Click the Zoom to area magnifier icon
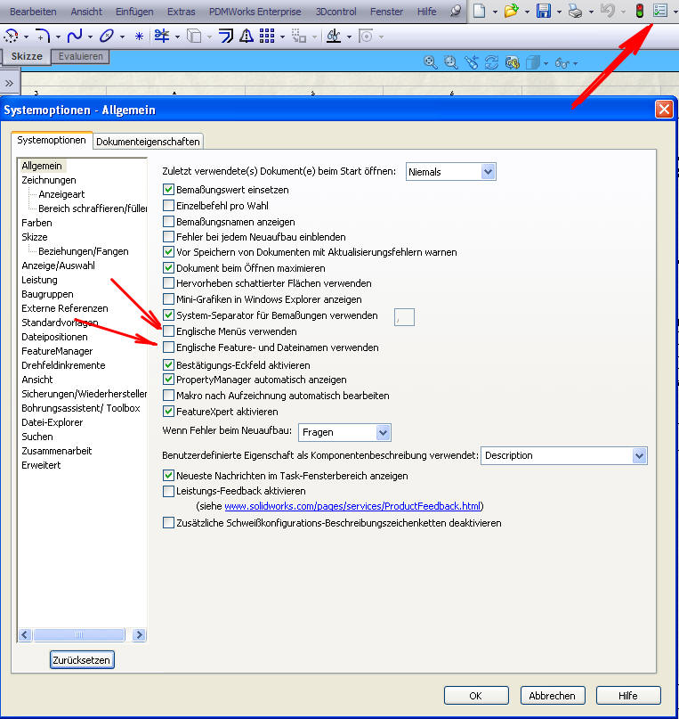 click(450, 61)
